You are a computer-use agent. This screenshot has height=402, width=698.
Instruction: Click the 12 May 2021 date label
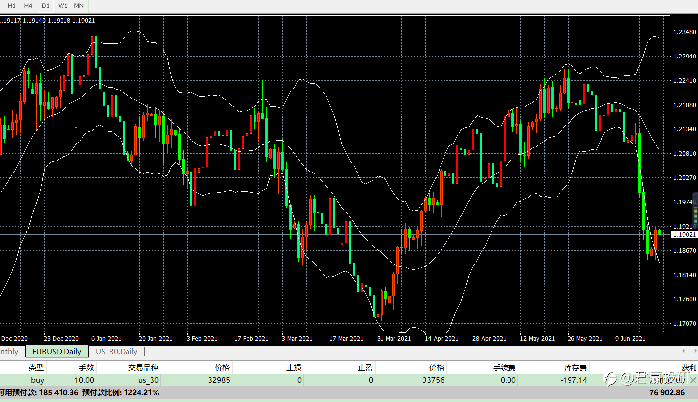pyautogui.click(x=537, y=339)
